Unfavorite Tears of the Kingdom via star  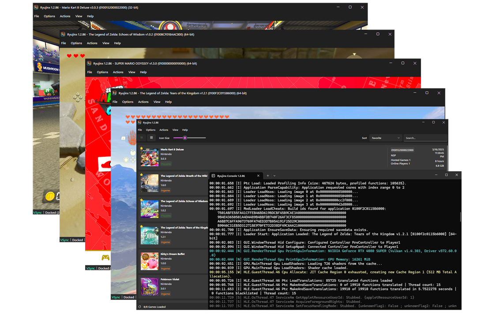coord(142,228)
